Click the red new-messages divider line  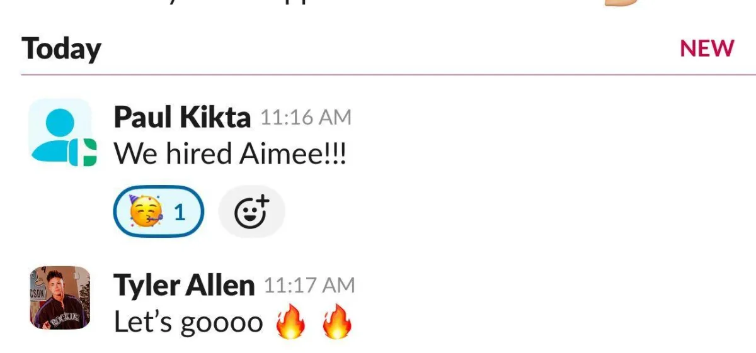click(378, 75)
